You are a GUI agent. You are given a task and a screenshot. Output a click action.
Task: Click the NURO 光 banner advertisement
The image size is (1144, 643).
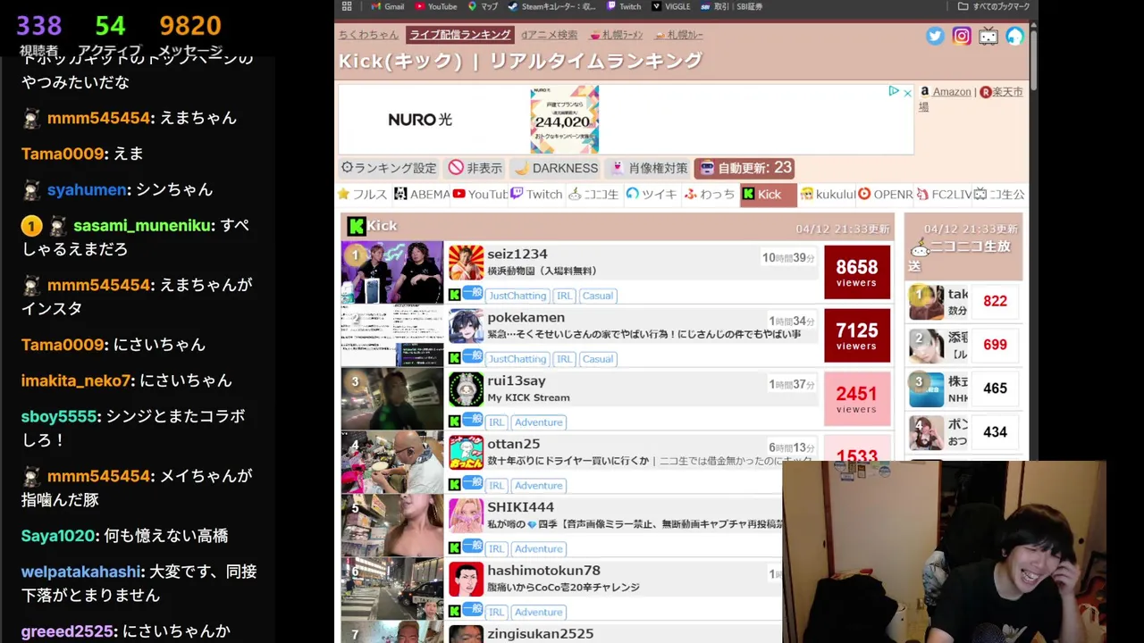tap(626, 120)
